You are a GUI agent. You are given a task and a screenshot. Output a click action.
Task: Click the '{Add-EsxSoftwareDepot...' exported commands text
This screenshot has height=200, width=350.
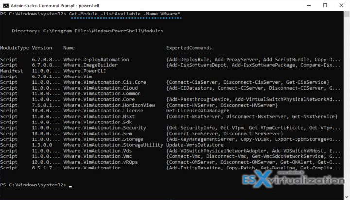pos(253,65)
